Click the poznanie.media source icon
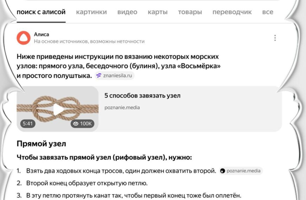 pos(222,171)
